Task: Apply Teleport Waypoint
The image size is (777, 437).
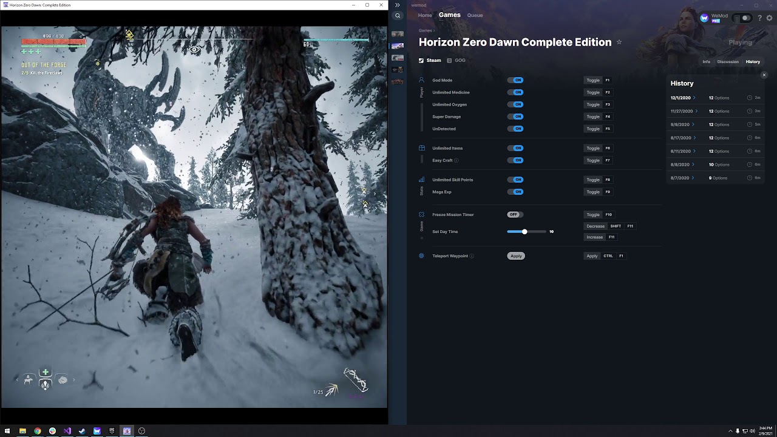Action: point(516,256)
